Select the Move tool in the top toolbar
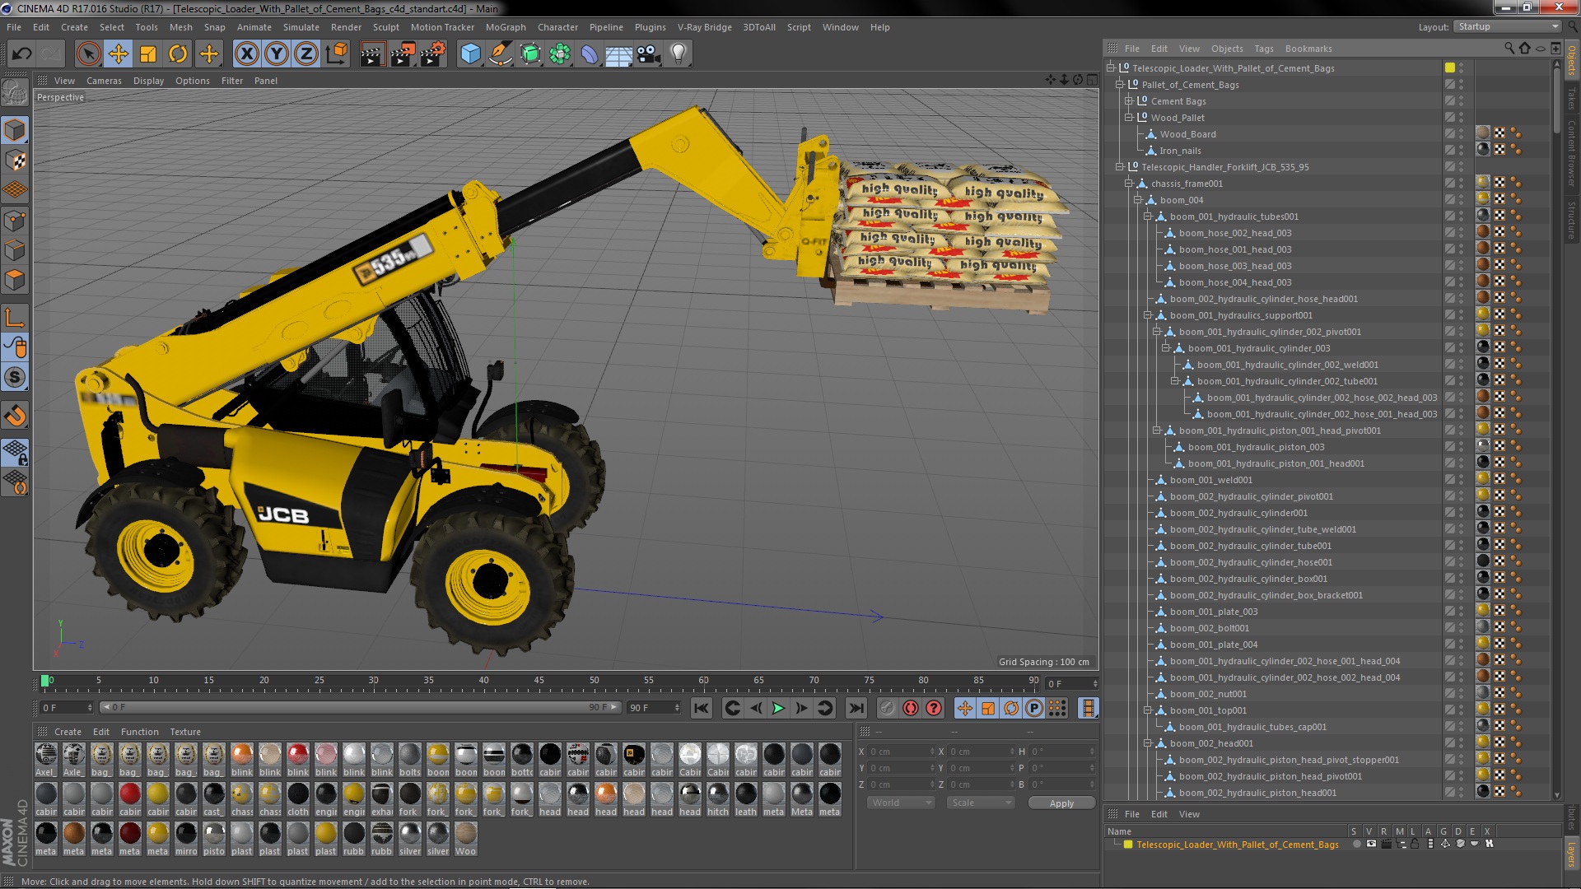 pyautogui.click(x=118, y=54)
